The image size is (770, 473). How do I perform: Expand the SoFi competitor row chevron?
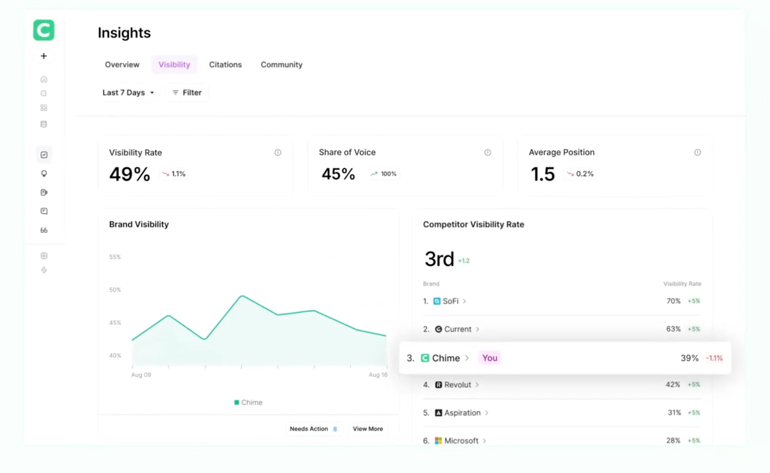(464, 301)
